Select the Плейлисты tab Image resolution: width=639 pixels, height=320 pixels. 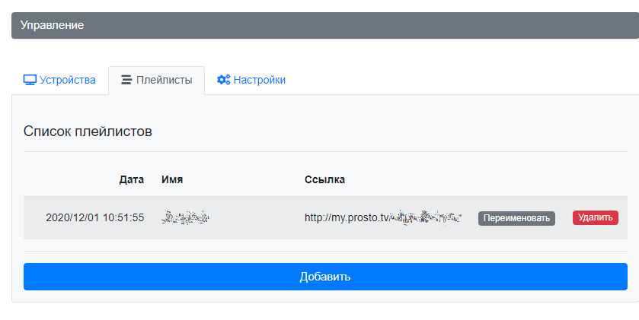tap(156, 80)
